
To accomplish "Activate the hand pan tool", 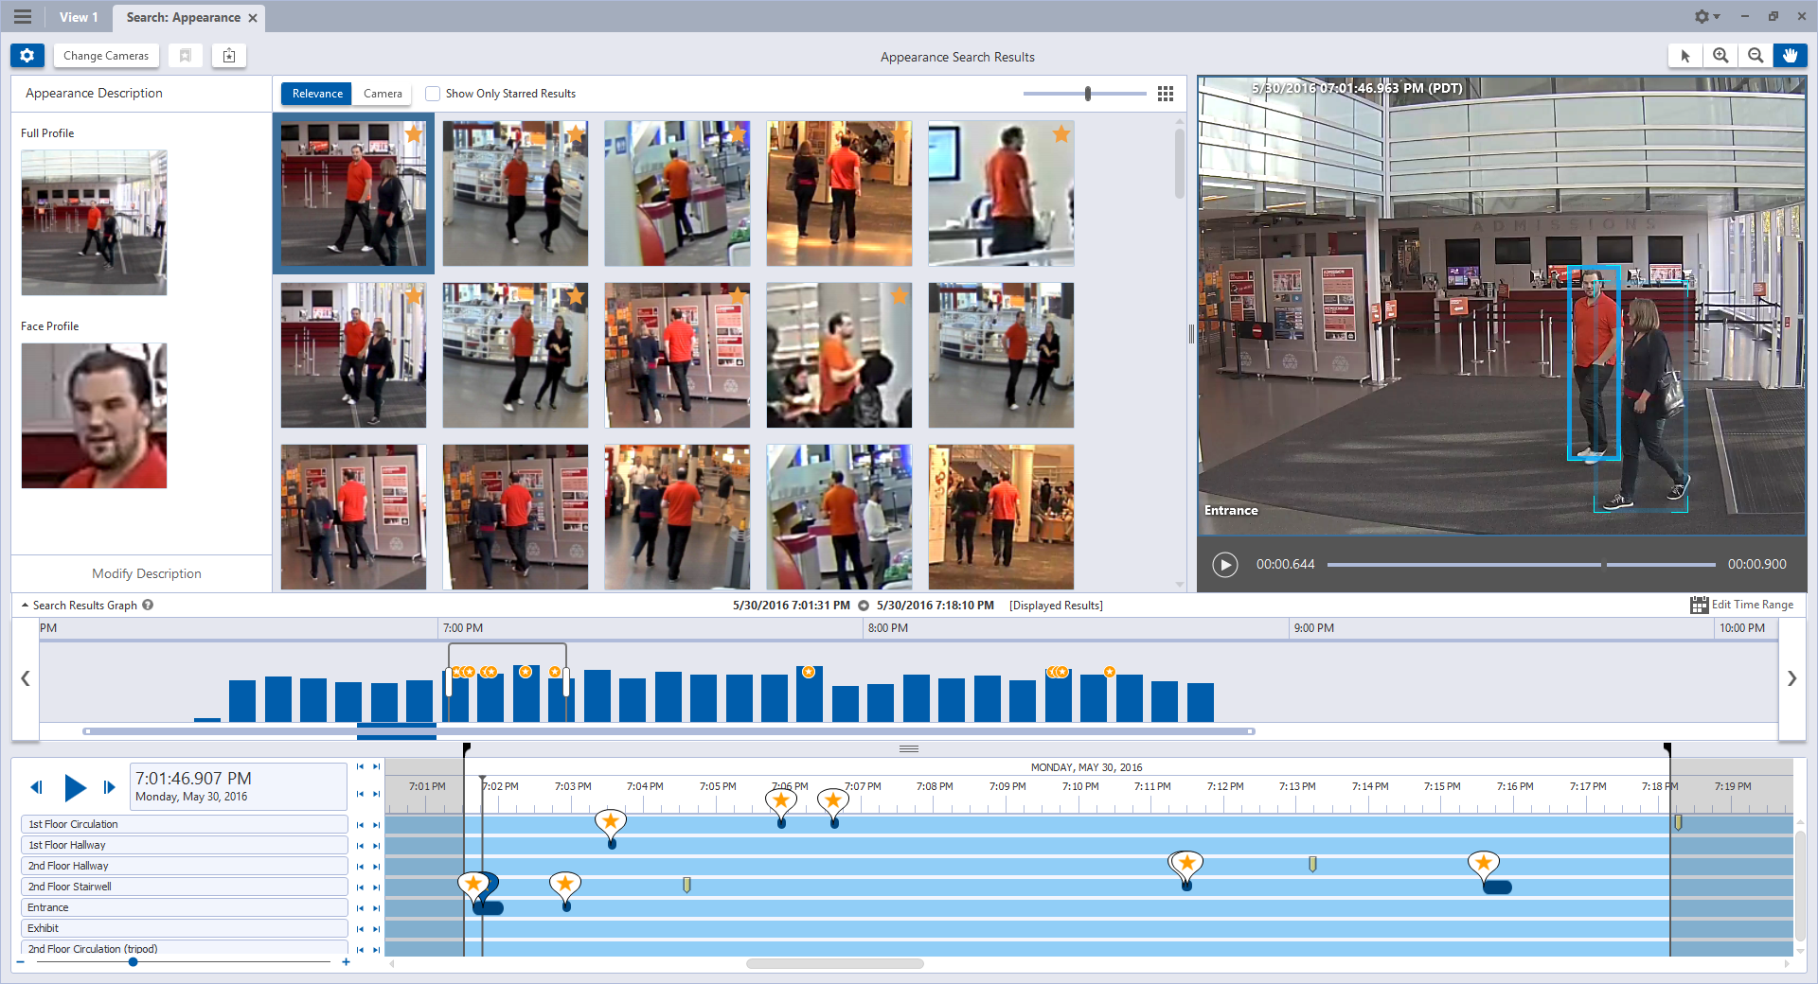I will (x=1790, y=56).
